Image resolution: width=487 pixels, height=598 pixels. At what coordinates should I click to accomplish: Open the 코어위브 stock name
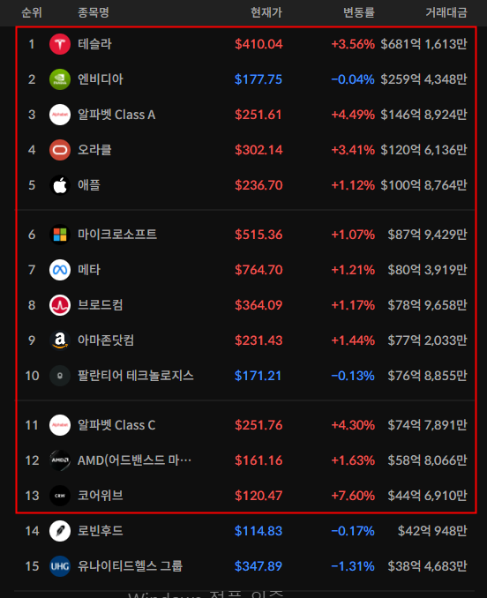(101, 496)
